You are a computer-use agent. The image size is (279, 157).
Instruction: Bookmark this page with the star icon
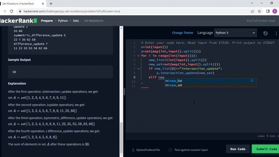[x=259, y=11]
